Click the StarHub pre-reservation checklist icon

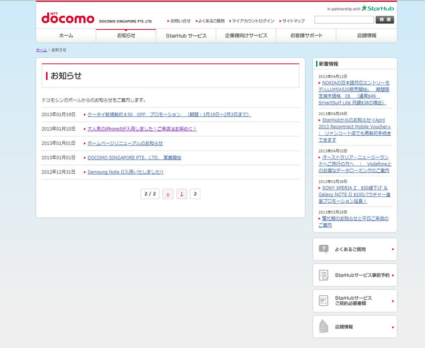click(x=323, y=275)
